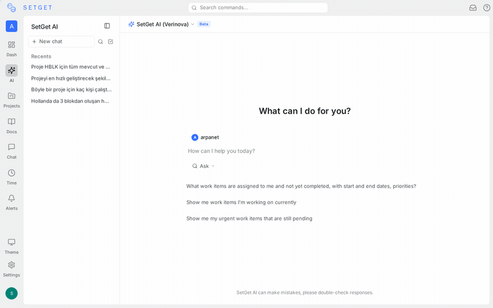Open the Docs book icon
Screen dimensions: 493x308
tap(12, 122)
